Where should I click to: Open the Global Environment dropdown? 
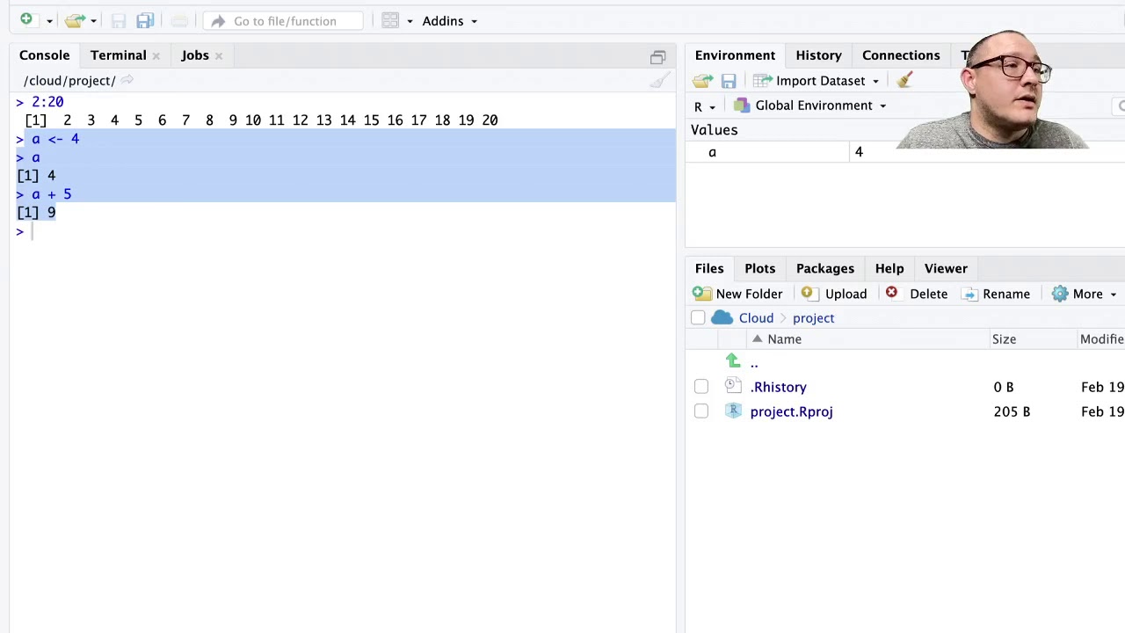810,105
